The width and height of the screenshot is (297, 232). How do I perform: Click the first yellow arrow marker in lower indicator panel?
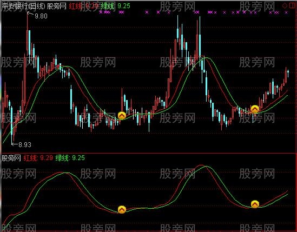(x=122, y=210)
